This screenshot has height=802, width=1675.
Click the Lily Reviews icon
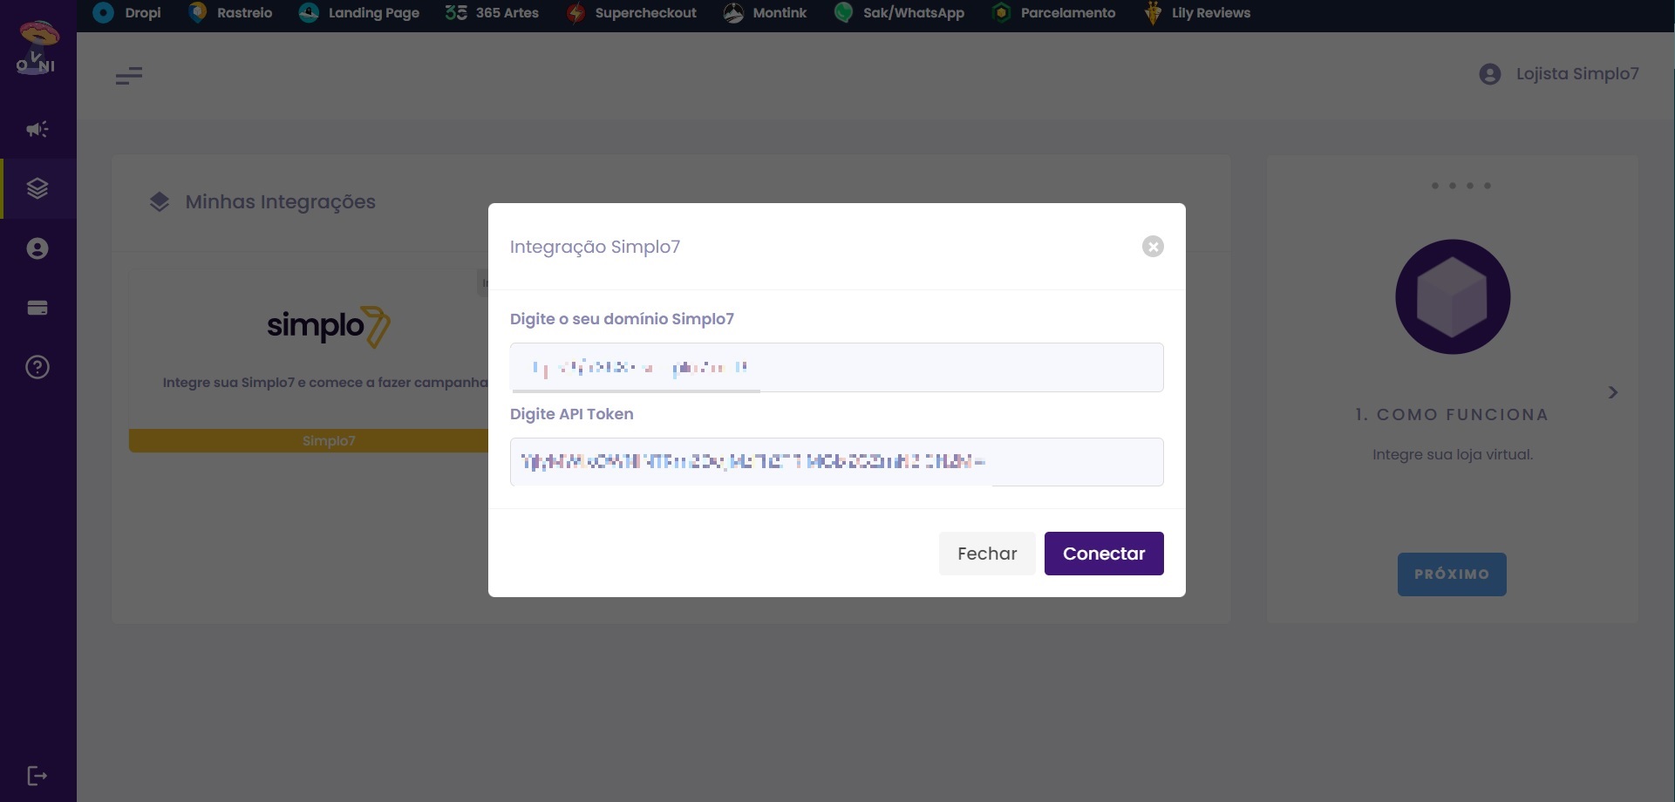click(x=1153, y=13)
